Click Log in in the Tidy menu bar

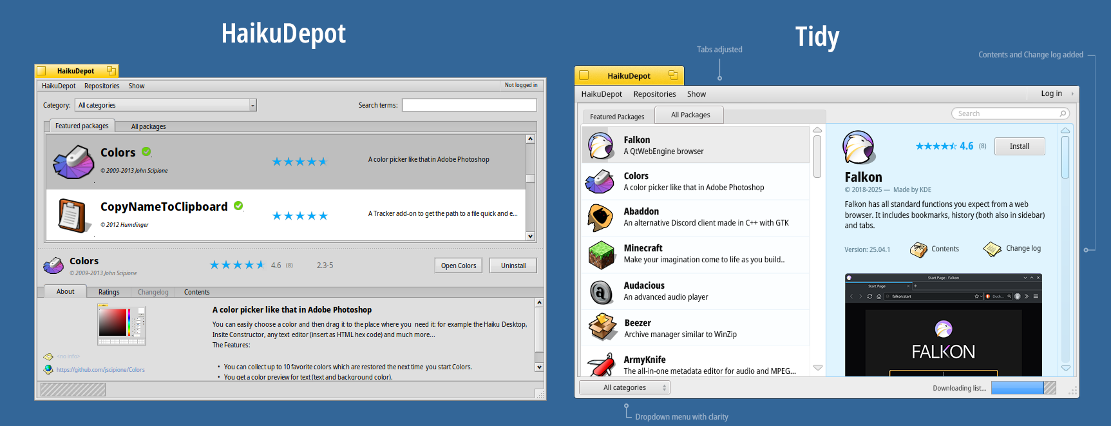[x=1051, y=94]
